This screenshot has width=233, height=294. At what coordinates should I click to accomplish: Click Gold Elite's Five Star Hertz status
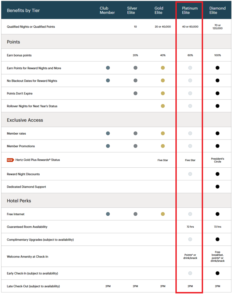(x=163, y=160)
